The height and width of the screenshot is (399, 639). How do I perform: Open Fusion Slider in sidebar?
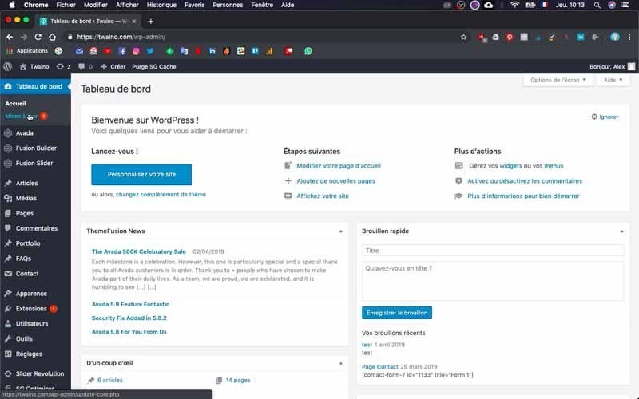(35, 164)
